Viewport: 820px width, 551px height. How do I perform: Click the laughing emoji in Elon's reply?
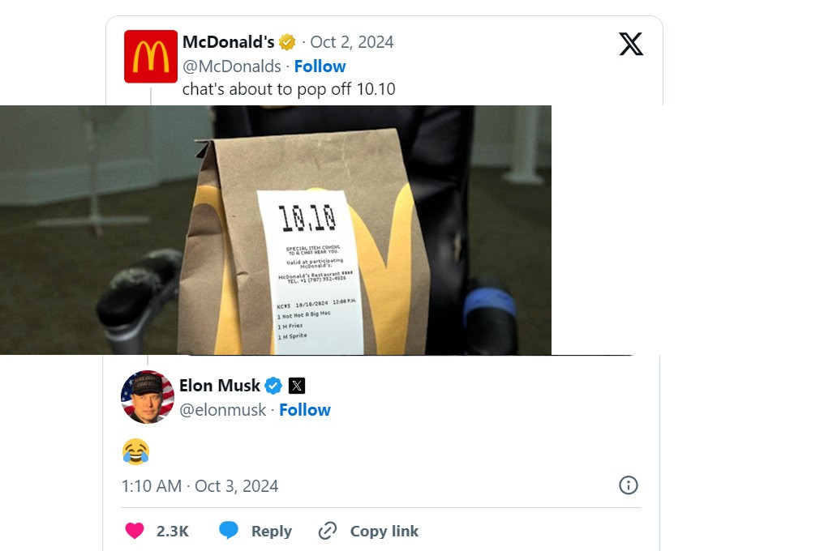136,451
